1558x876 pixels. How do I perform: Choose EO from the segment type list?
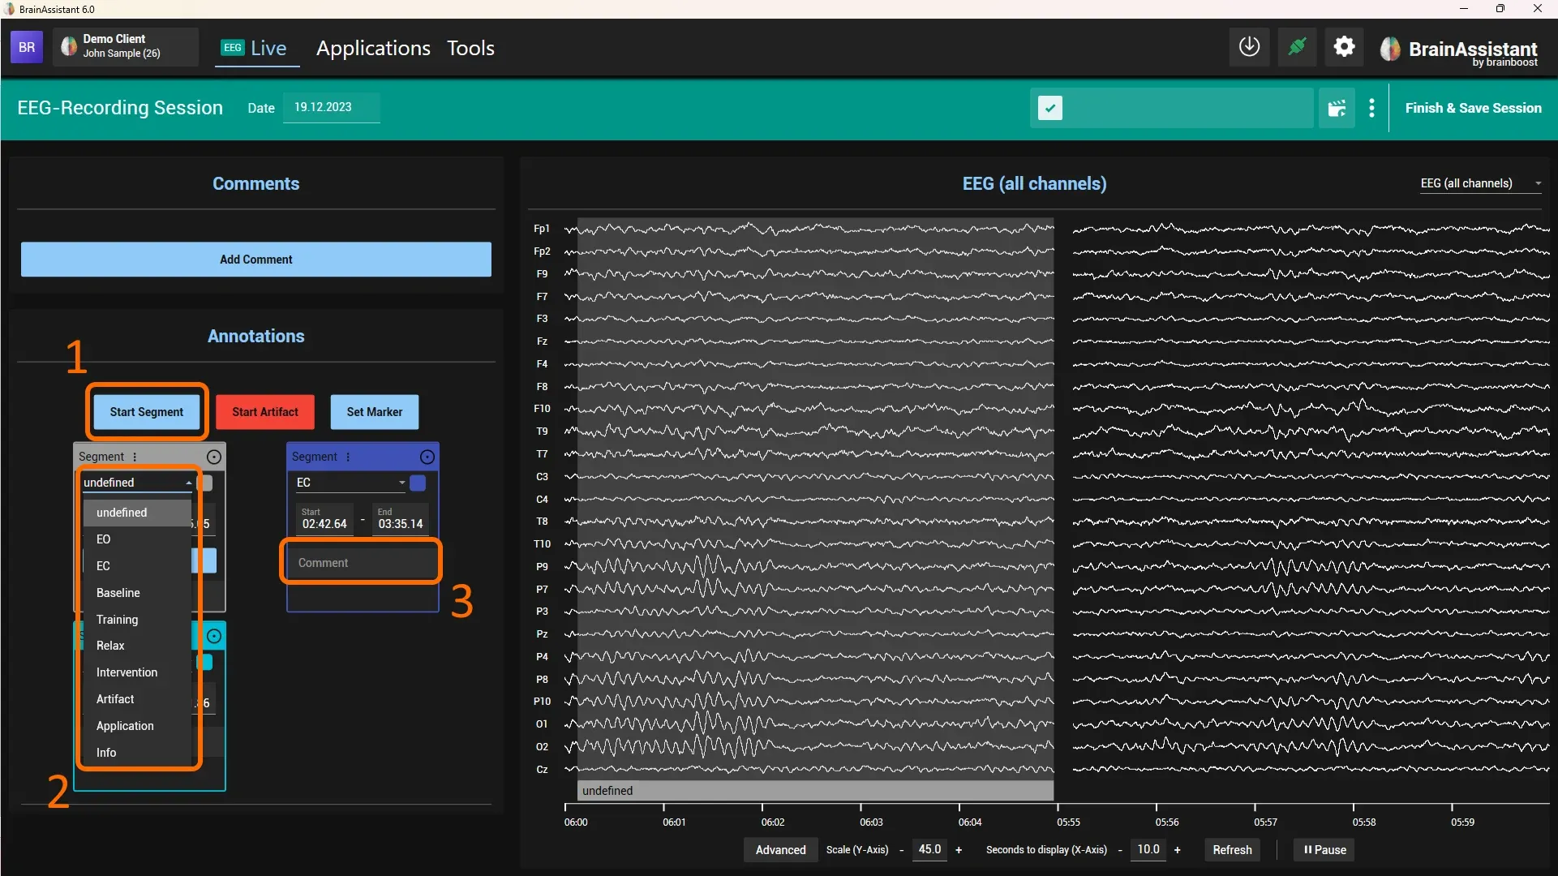(137, 539)
